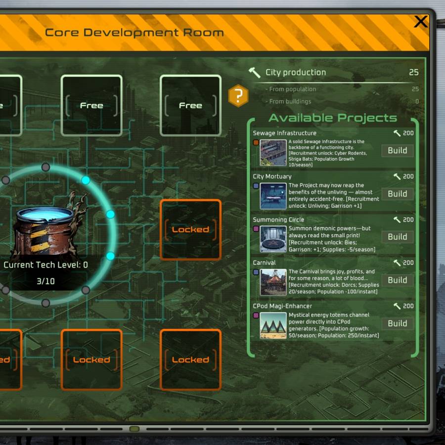Close the Core Development Room window
The height and width of the screenshot is (445, 445).
pos(421,22)
